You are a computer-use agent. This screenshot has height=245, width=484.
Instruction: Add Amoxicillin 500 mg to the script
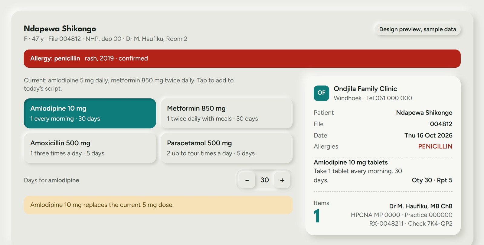90,148
